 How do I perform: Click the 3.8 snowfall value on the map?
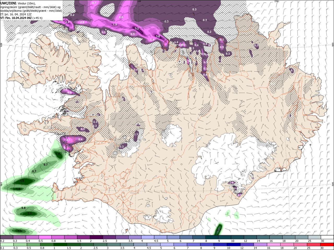click(x=158, y=36)
